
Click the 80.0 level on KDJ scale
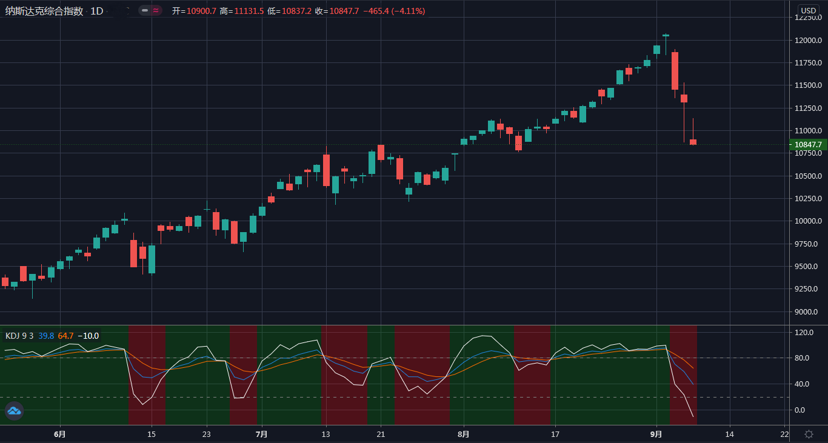804,358
